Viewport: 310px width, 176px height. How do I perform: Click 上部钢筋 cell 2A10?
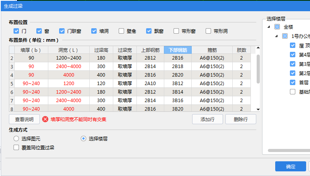pos(150,84)
